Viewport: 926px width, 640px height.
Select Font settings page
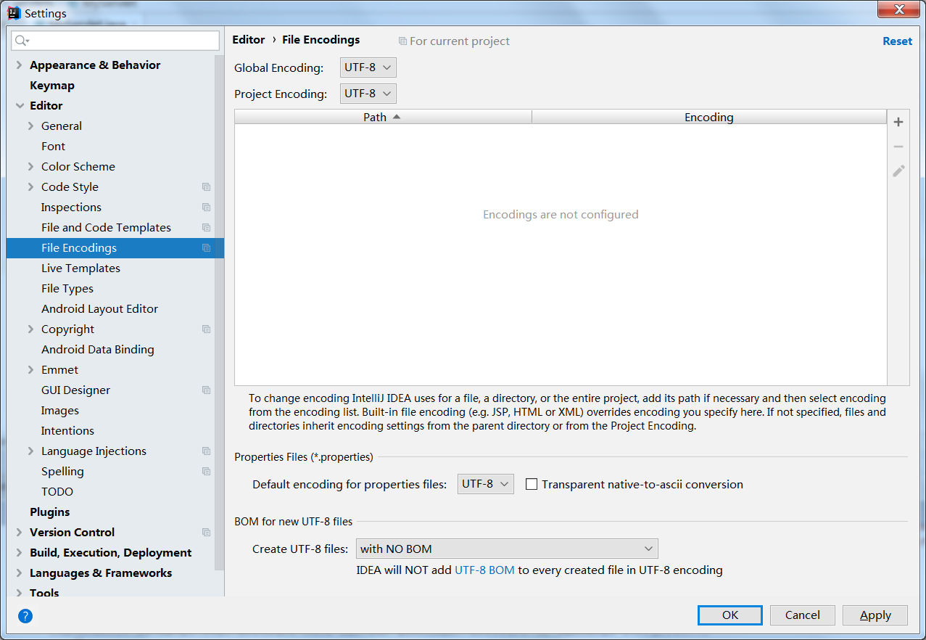point(53,147)
